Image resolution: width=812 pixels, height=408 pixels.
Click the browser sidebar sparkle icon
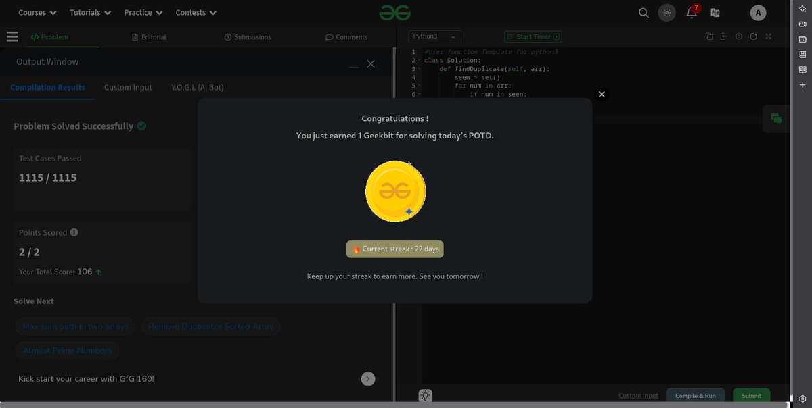pos(803,8)
